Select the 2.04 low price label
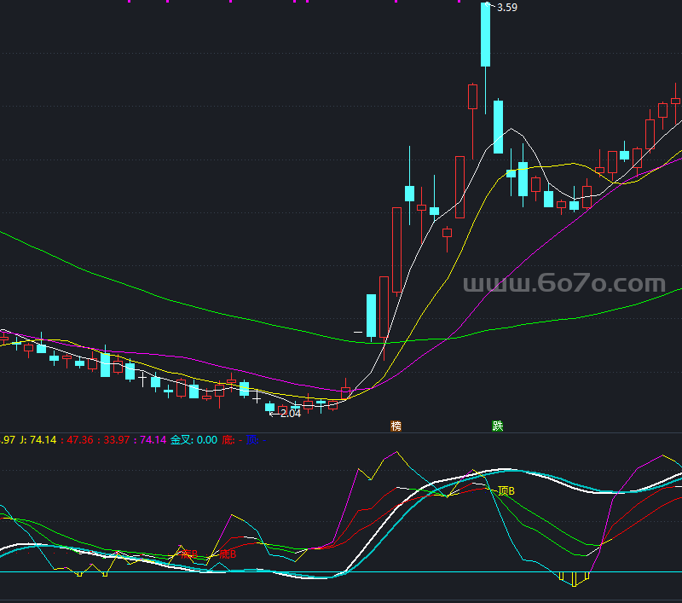Viewport: 682px width, 603px height. pos(291,414)
